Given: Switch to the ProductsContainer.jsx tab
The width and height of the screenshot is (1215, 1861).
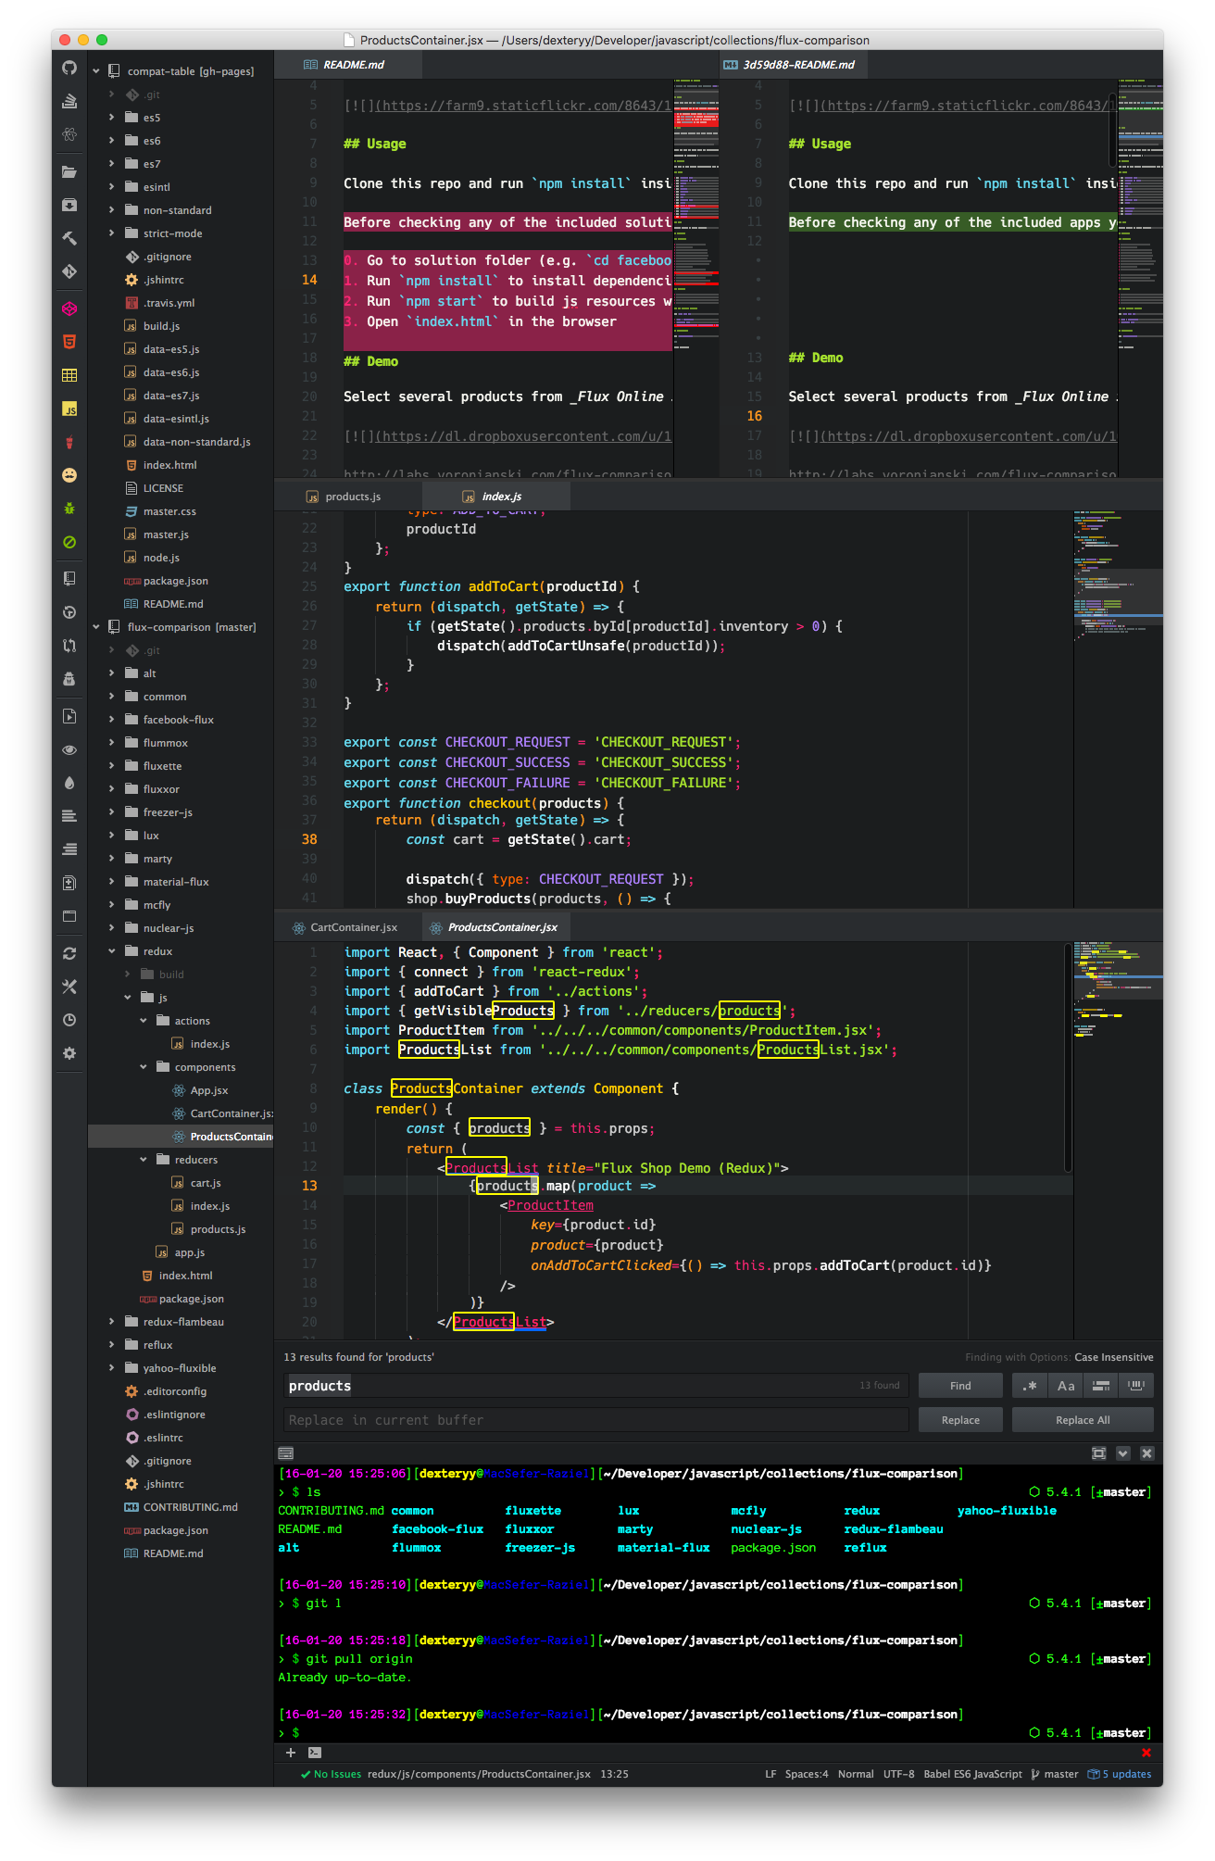Looking at the screenshot, I should [496, 927].
